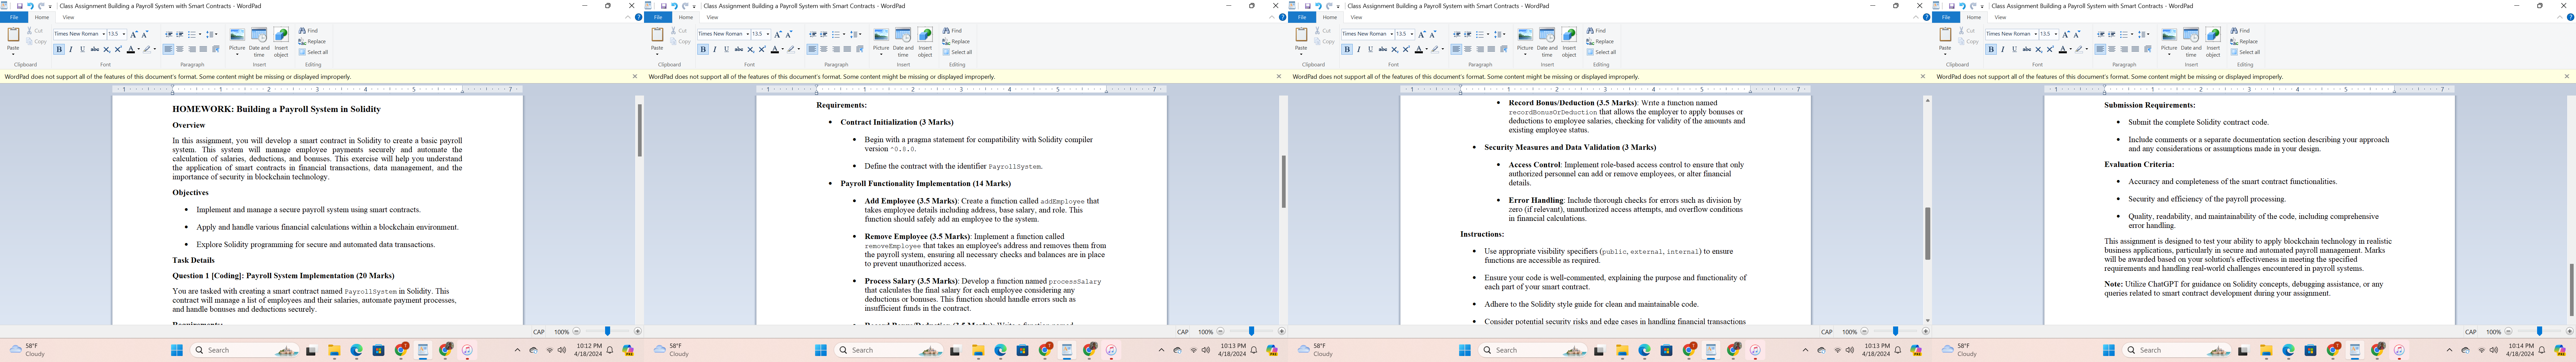Open View tab in window showing Overview
The height and width of the screenshot is (362, 2576).
click(x=68, y=17)
